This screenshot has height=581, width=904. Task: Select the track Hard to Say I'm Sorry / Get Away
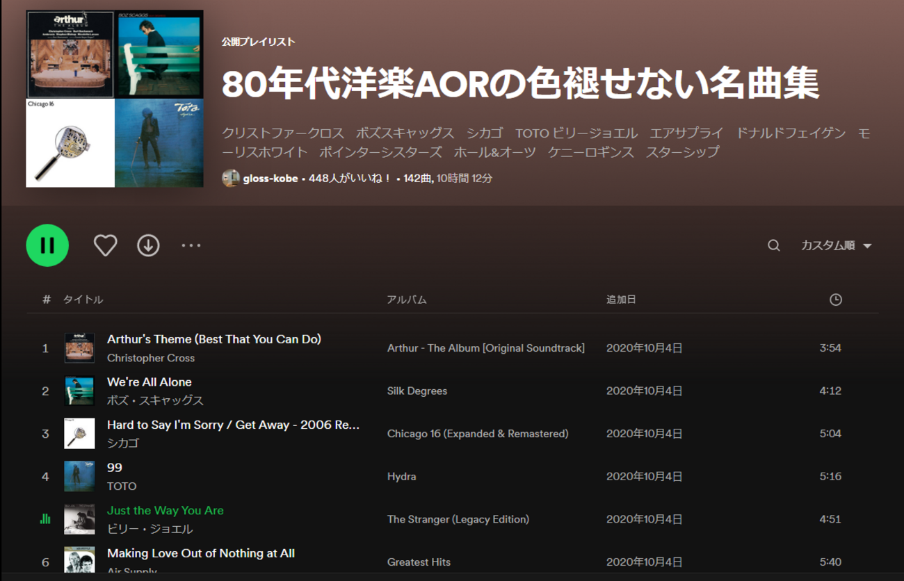pos(234,425)
